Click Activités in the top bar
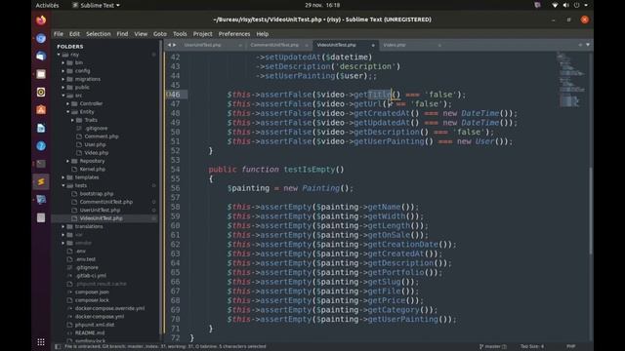Image resolution: width=625 pixels, height=351 pixels. click(47, 5)
